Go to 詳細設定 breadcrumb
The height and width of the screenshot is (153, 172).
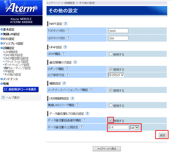click(x=70, y=3)
